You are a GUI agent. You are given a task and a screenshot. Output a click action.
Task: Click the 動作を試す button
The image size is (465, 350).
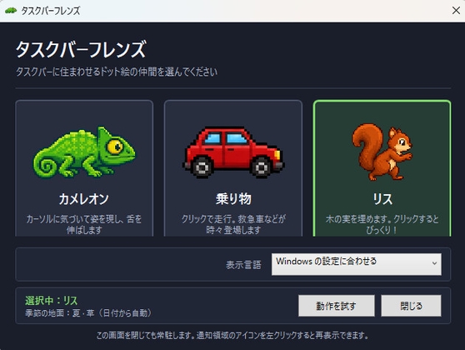pos(337,306)
